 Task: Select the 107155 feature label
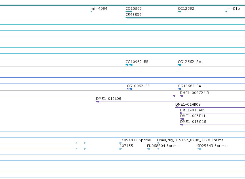(x=126, y=146)
